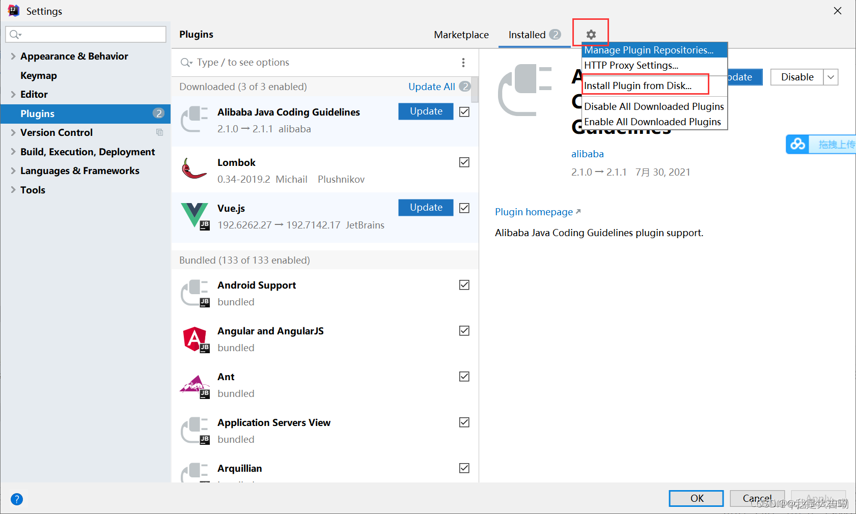This screenshot has height=514, width=856.
Task: Toggle the Vue.js plugin checkbox
Action: (x=464, y=208)
